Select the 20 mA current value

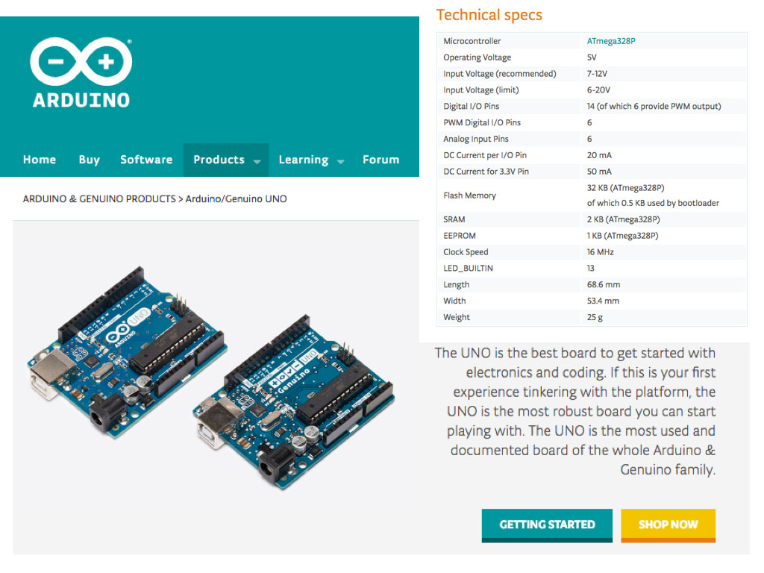[599, 155]
